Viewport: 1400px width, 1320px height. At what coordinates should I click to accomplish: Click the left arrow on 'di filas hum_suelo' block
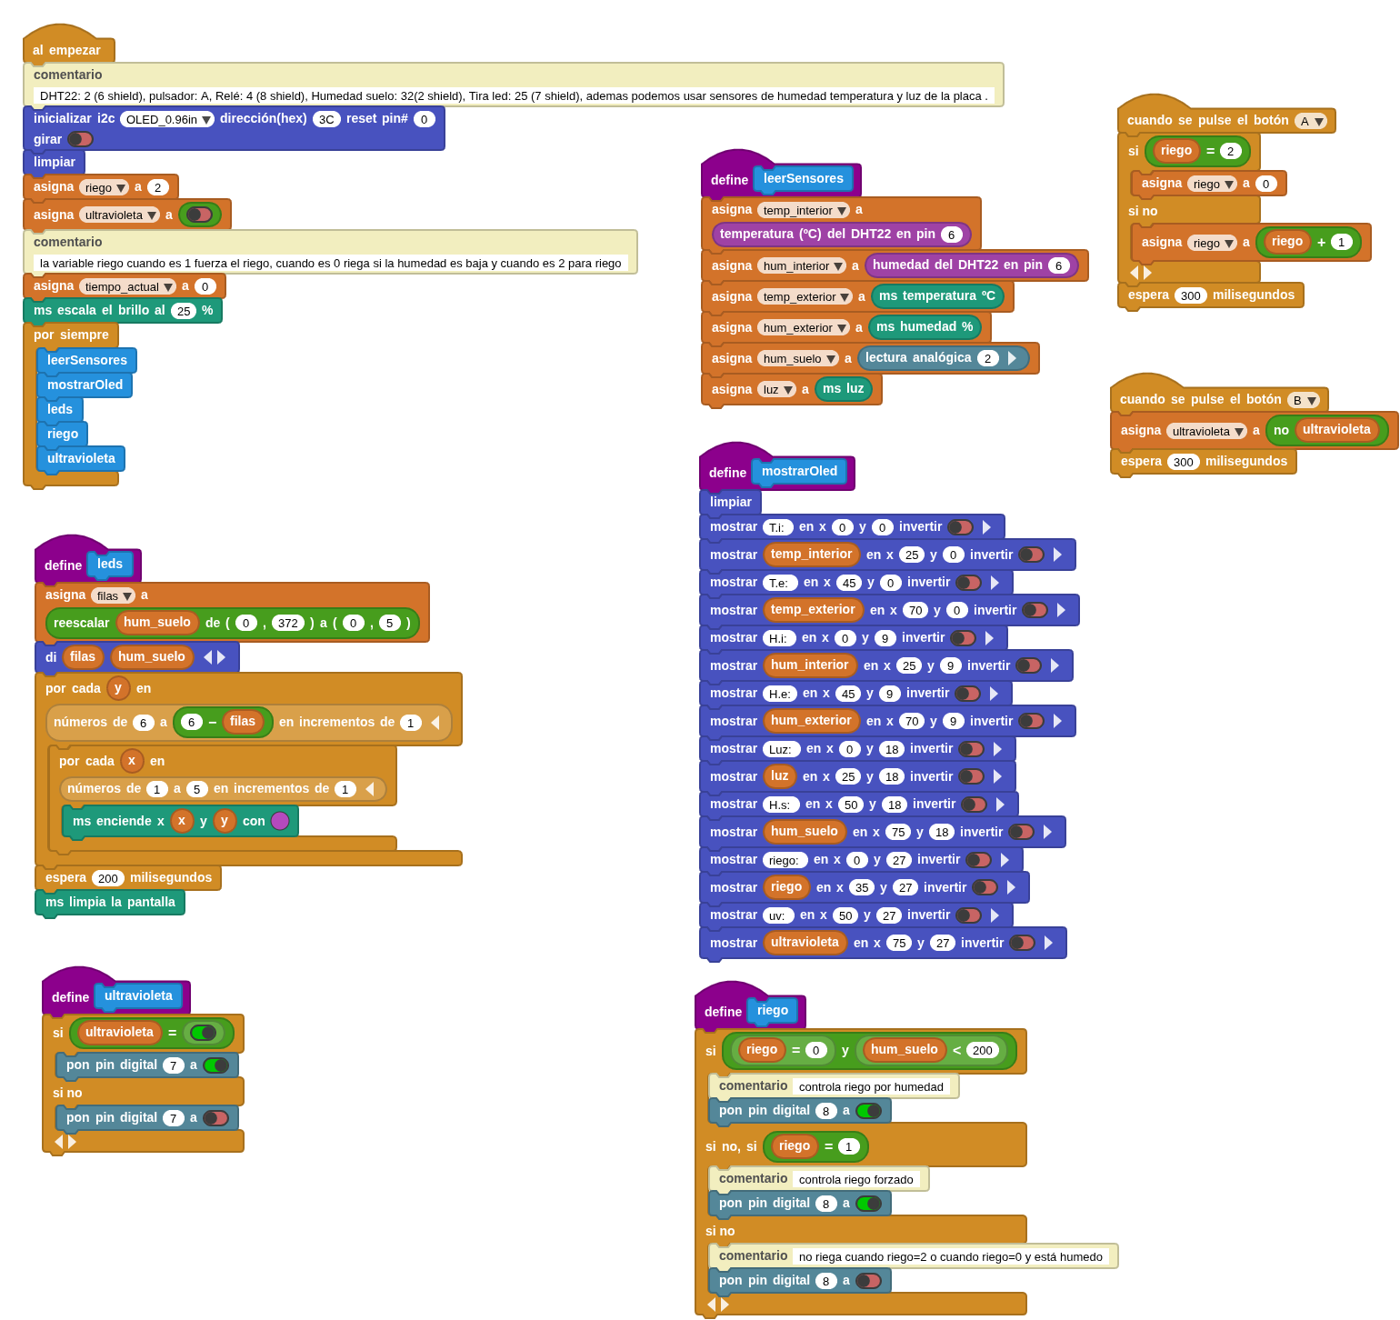tap(207, 657)
